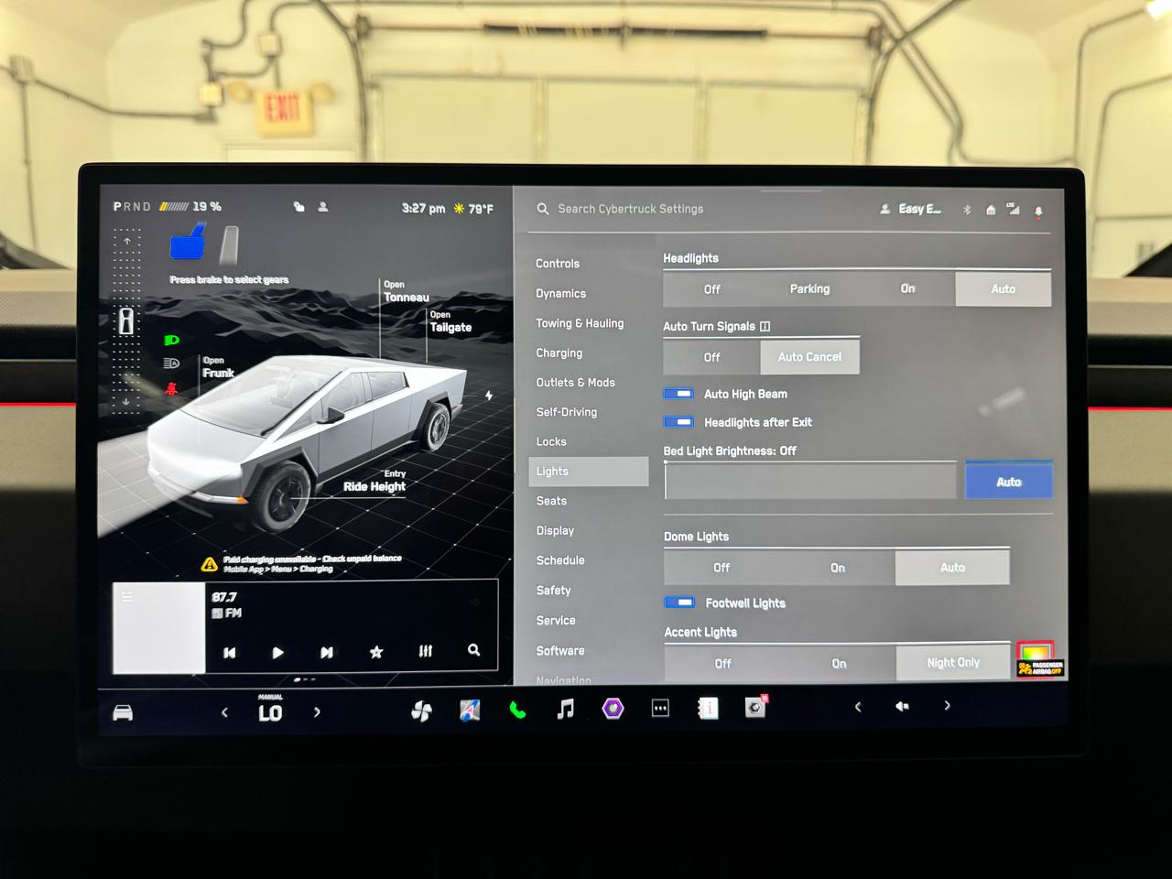Open the Charging settings menu
The height and width of the screenshot is (879, 1172).
[559, 353]
